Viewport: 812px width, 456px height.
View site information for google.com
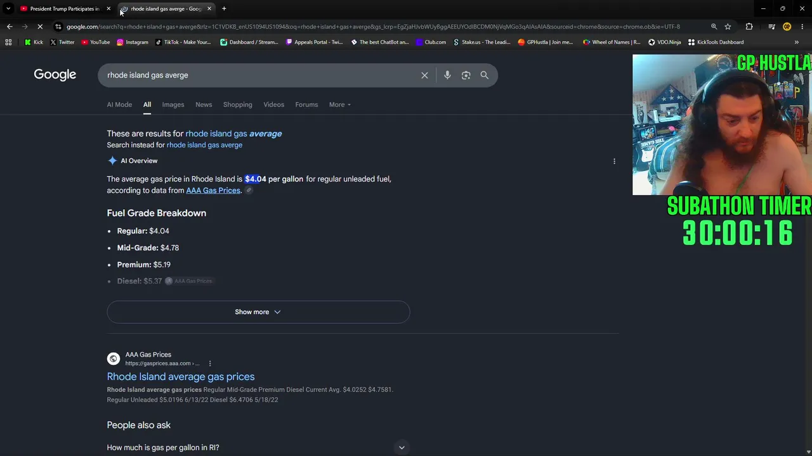tap(58, 27)
